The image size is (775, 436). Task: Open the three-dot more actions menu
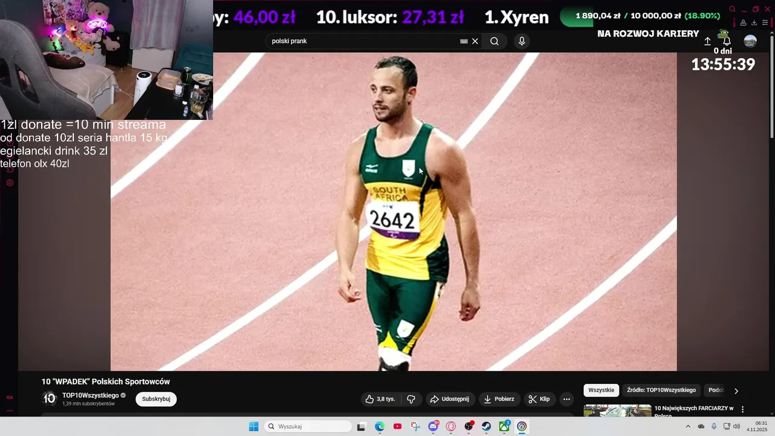coord(566,399)
